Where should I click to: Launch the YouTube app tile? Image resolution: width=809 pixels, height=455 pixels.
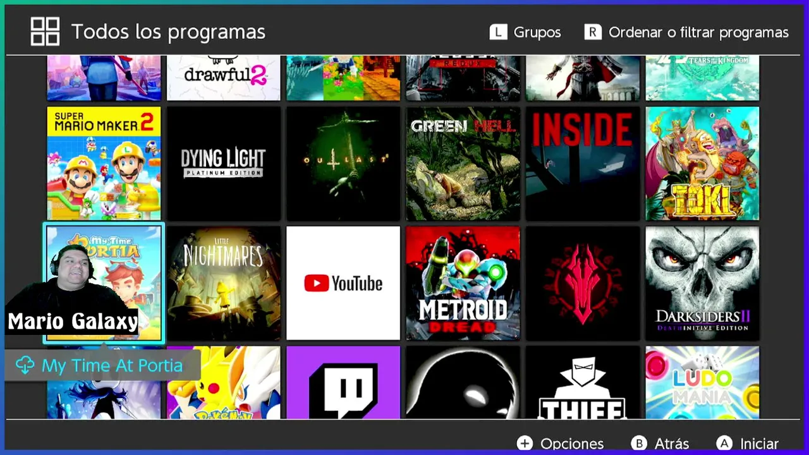343,283
